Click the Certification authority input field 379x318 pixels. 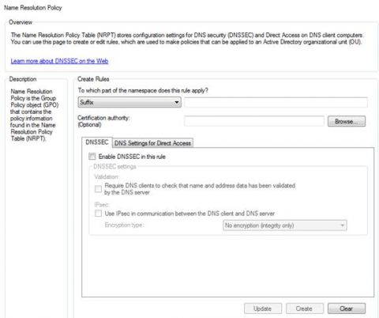point(254,121)
